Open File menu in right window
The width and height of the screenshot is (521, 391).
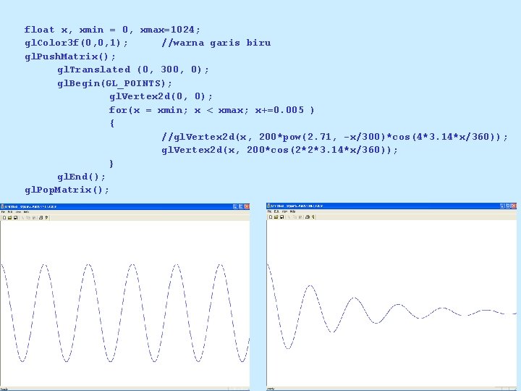click(x=269, y=211)
